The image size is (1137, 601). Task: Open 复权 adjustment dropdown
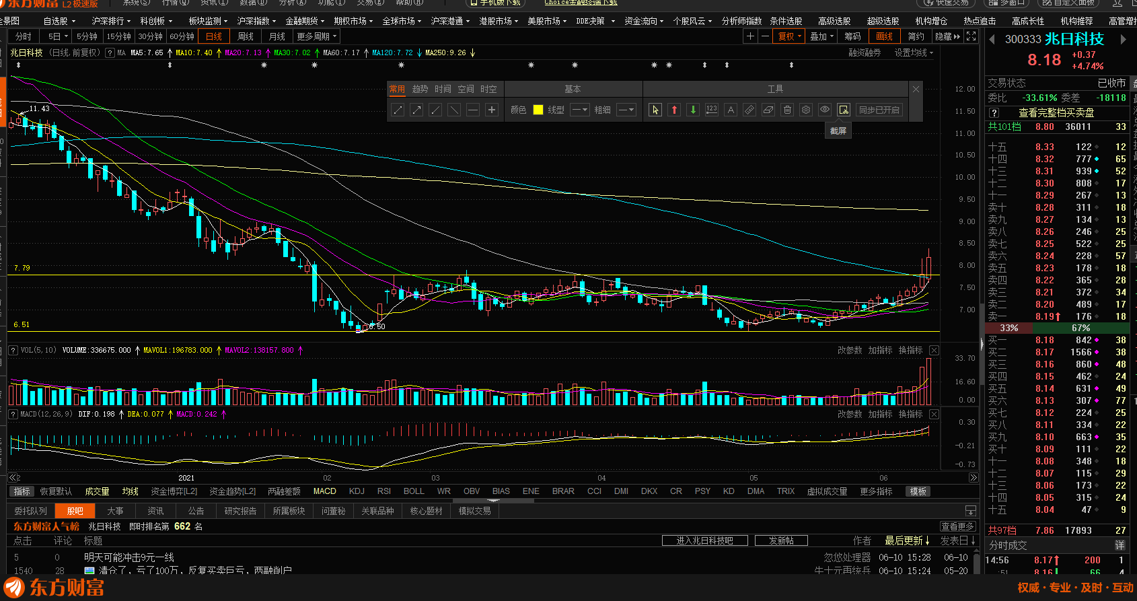click(x=789, y=36)
